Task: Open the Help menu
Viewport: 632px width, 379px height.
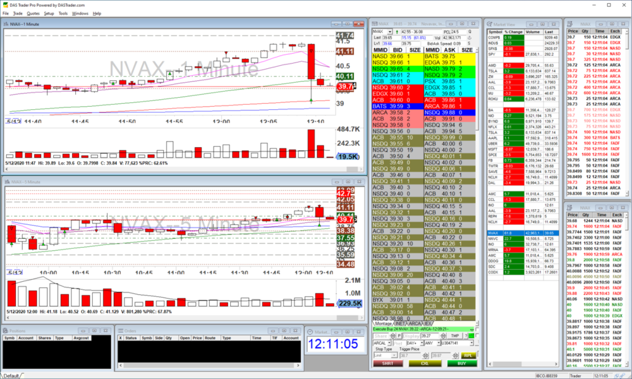Action: tap(97, 13)
